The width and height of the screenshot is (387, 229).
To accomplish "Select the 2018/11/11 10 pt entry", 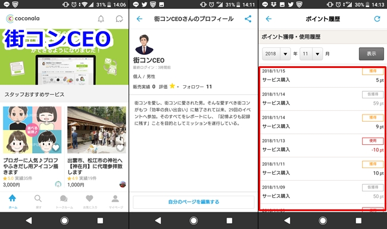I will coord(323,169).
